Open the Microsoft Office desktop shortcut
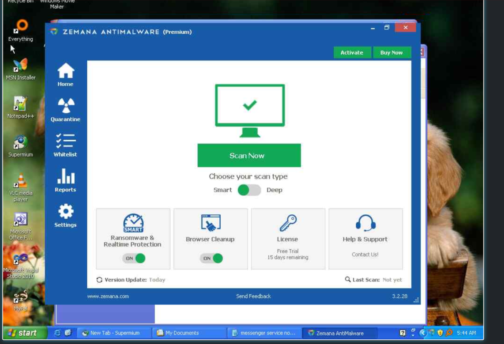This screenshot has width=504, height=344. [20, 226]
